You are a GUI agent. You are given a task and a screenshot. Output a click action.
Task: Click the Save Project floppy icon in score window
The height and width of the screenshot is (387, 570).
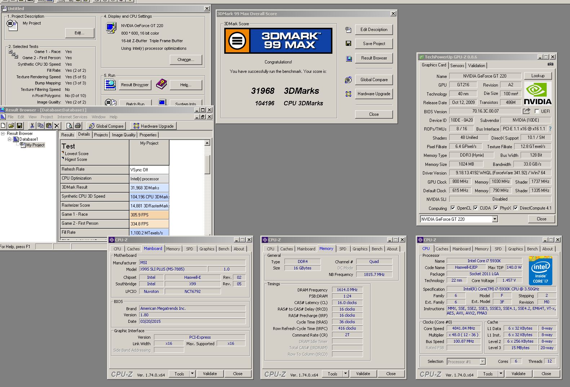click(x=348, y=43)
